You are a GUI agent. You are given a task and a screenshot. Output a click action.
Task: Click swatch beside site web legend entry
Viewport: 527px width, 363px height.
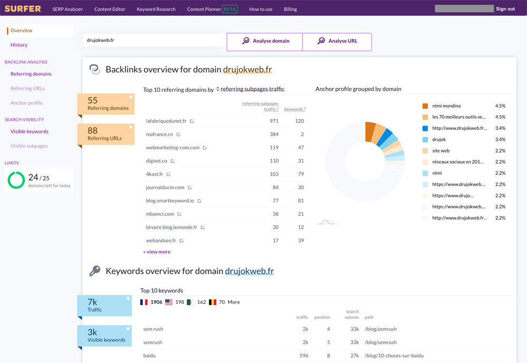(425, 151)
